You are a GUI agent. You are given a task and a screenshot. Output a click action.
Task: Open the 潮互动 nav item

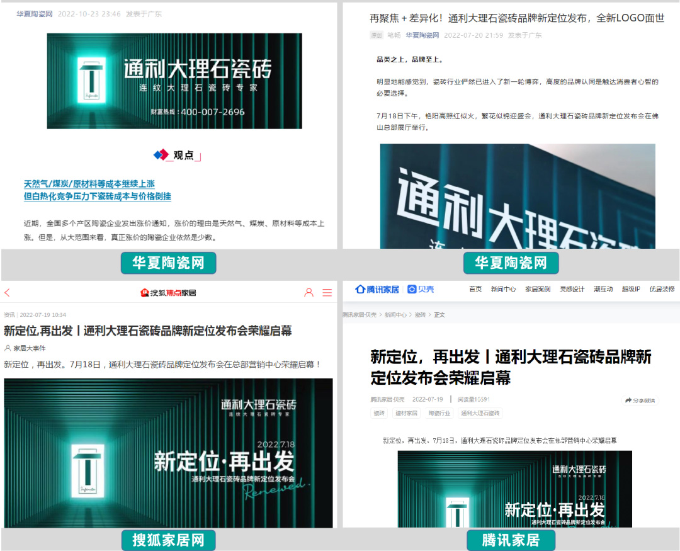pos(603,290)
